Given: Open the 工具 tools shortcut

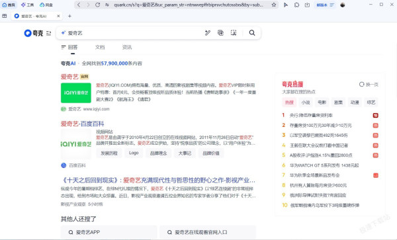Looking at the screenshot, I should pyautogui.click(x=27, y=5).
